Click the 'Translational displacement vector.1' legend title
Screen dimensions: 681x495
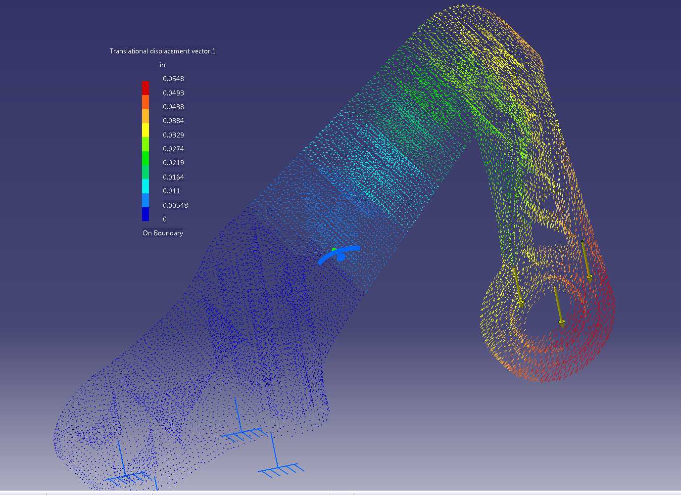click(x=162, y=51)
